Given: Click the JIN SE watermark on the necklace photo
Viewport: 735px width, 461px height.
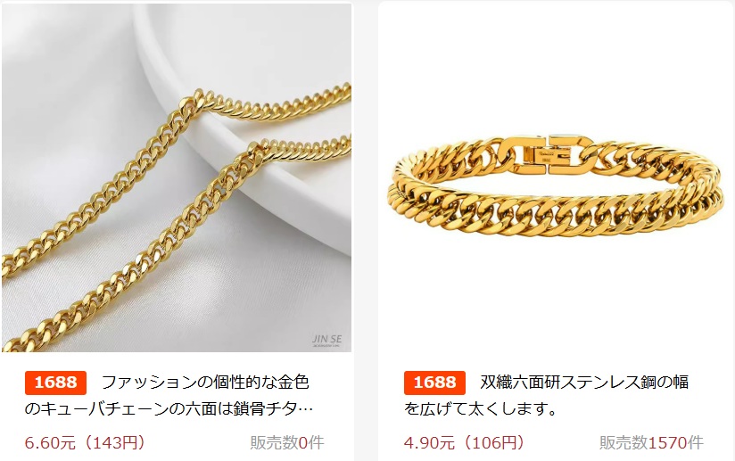Looking at the screenshot, I should [x=326, y=340].
